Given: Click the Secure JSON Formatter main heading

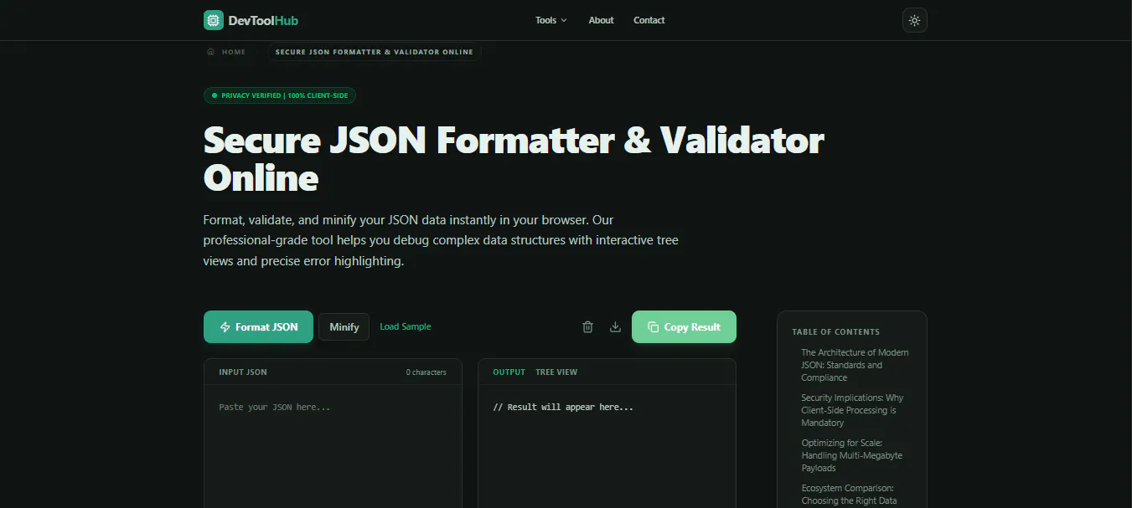Looking at the screenshot, I should [x=514, y=159].
